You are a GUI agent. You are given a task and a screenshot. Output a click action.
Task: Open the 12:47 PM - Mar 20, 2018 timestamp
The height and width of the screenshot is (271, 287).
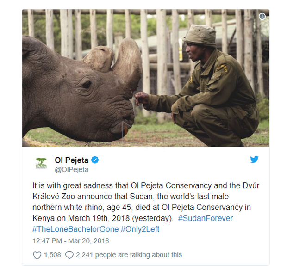[71, 240]
